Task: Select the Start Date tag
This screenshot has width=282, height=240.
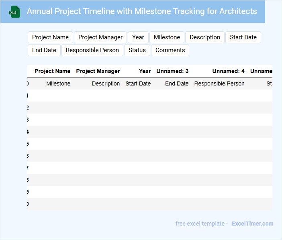Action: 243,37
